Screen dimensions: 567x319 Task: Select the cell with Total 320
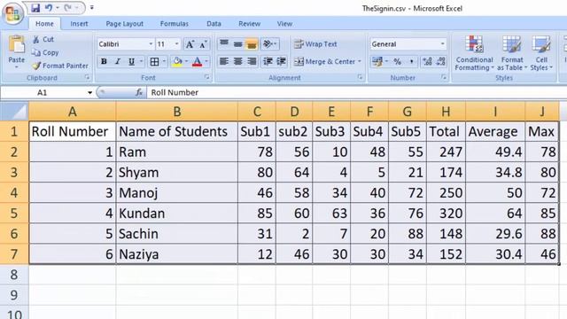pos(447,214)
